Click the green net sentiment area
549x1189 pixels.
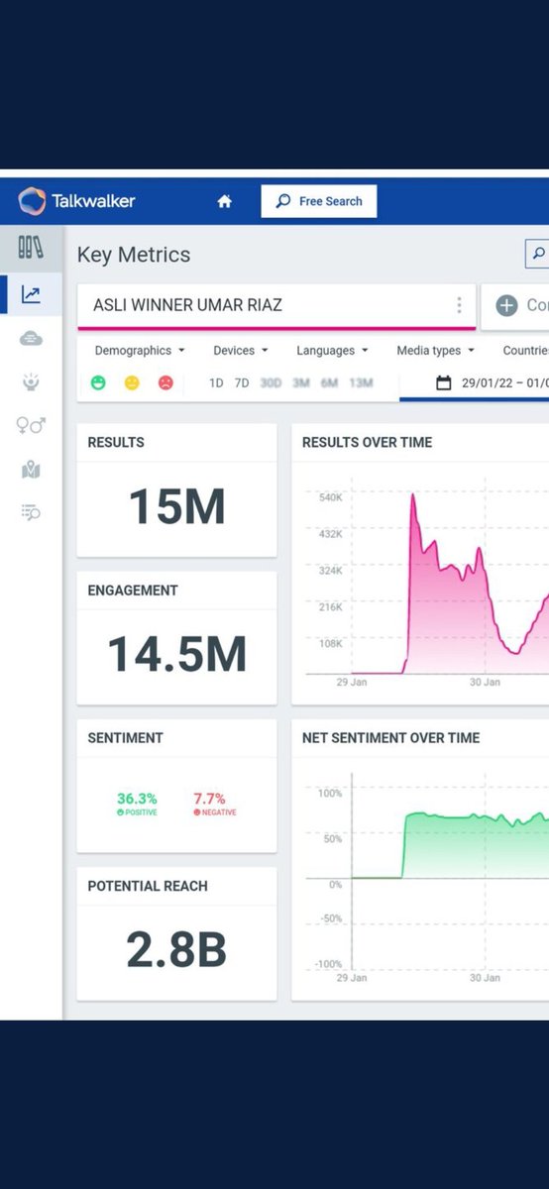476,847
